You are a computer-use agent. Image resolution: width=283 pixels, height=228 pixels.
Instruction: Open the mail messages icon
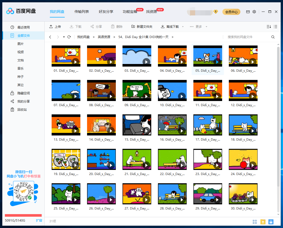click(248, 12)
